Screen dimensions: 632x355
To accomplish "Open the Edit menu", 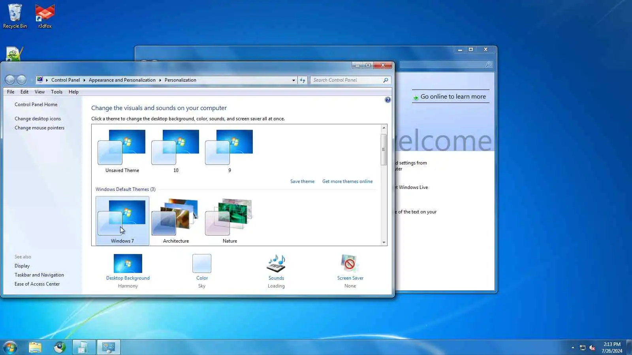I will coord(24,92).
